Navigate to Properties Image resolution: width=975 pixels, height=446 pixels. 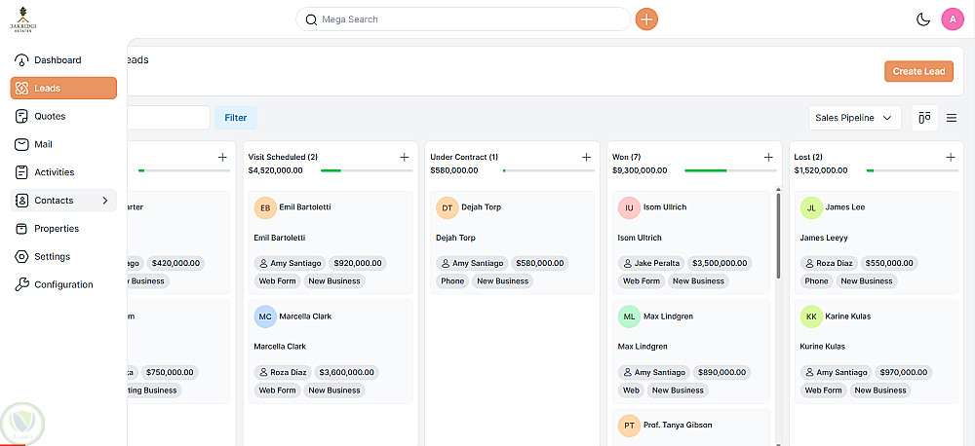pyautogui.click(x=56, y=229)
